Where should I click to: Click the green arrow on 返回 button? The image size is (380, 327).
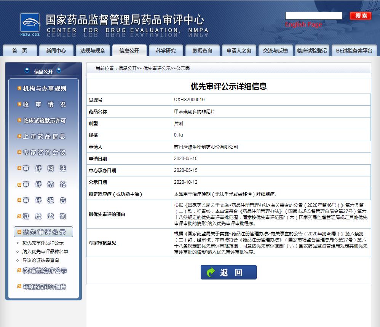(x=211, y=272)
